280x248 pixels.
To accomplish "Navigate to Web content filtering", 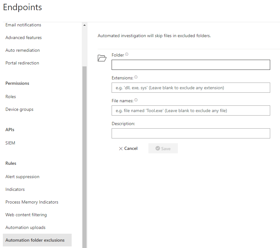I will click(26, 215).
